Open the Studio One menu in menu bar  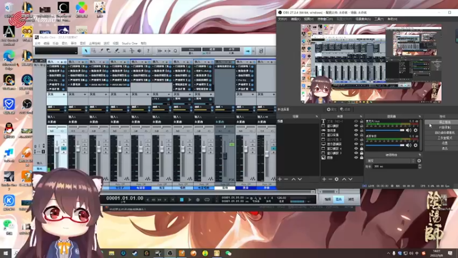click(129, 44)
